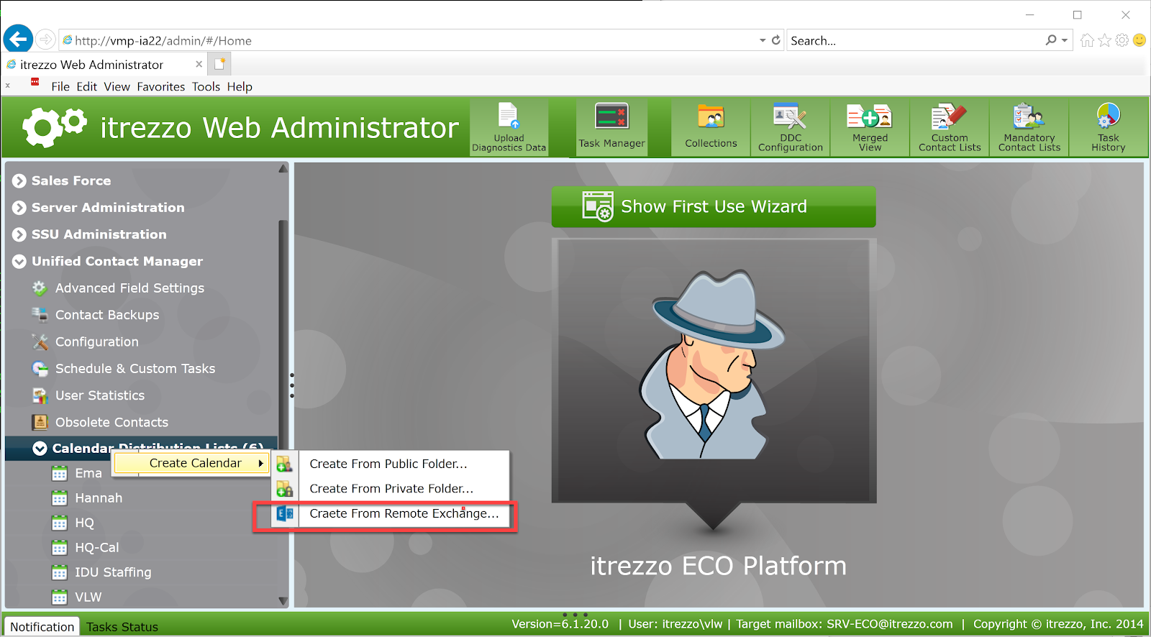
Task: Click the browser back arrow button
Action: tap(18, 39)
